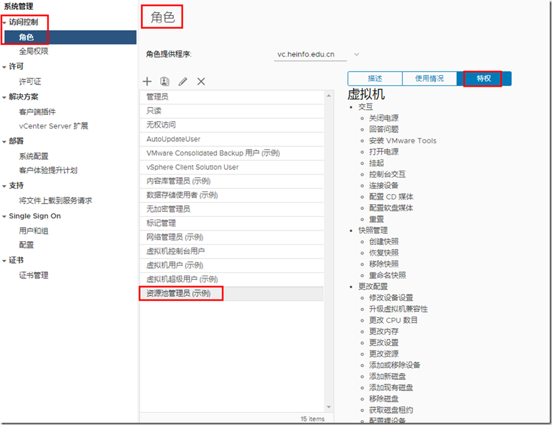Open 用户和组 in the sidebar
The width and height of the screenshot is (552, 425).
[x=34, y=231]
